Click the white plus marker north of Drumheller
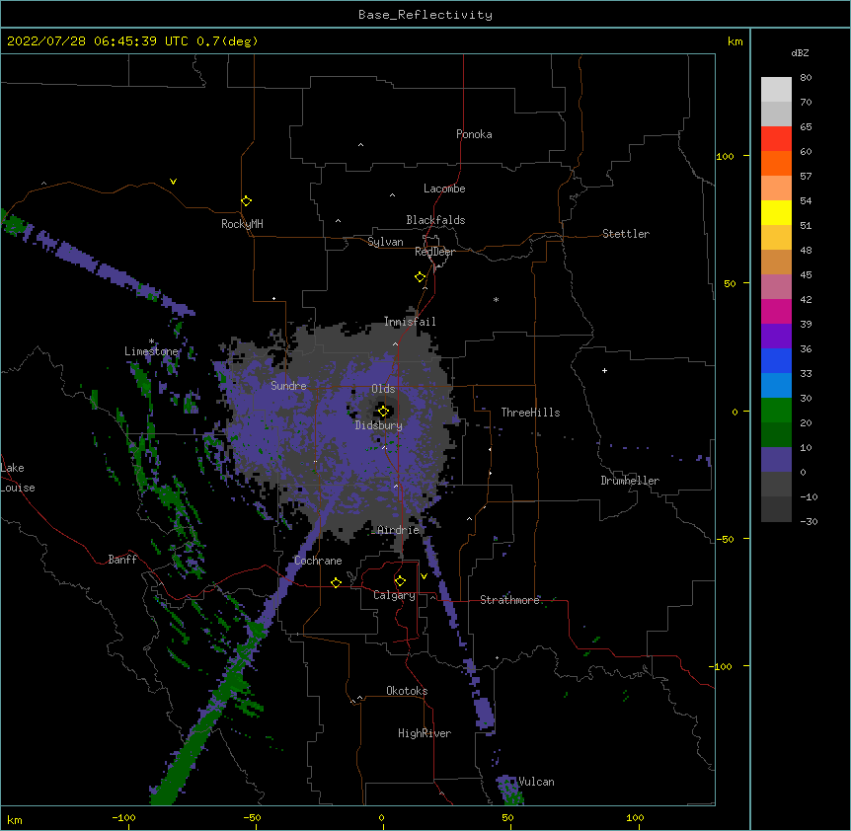Screen dimensions: 851x831 [604, 370]
